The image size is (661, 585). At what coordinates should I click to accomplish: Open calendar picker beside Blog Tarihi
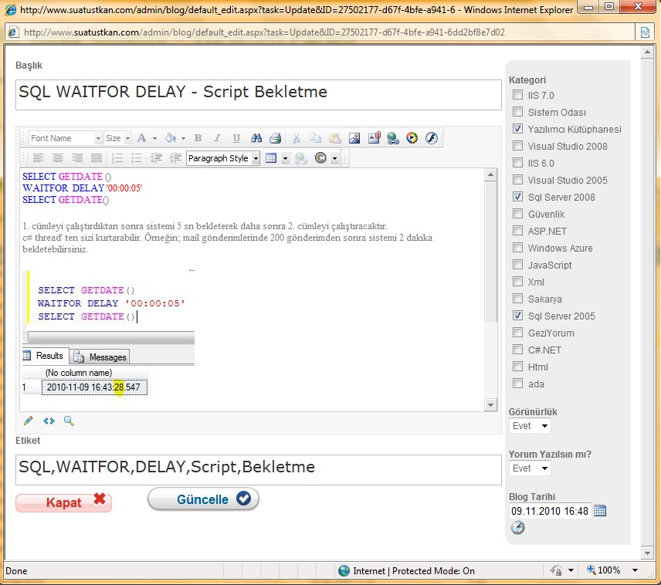click(x=600, y=511)
